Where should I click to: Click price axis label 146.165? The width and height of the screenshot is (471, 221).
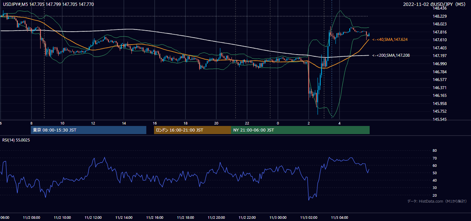440,95
